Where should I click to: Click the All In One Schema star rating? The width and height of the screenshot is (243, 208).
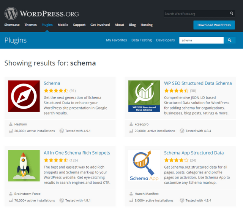[56, 160]
